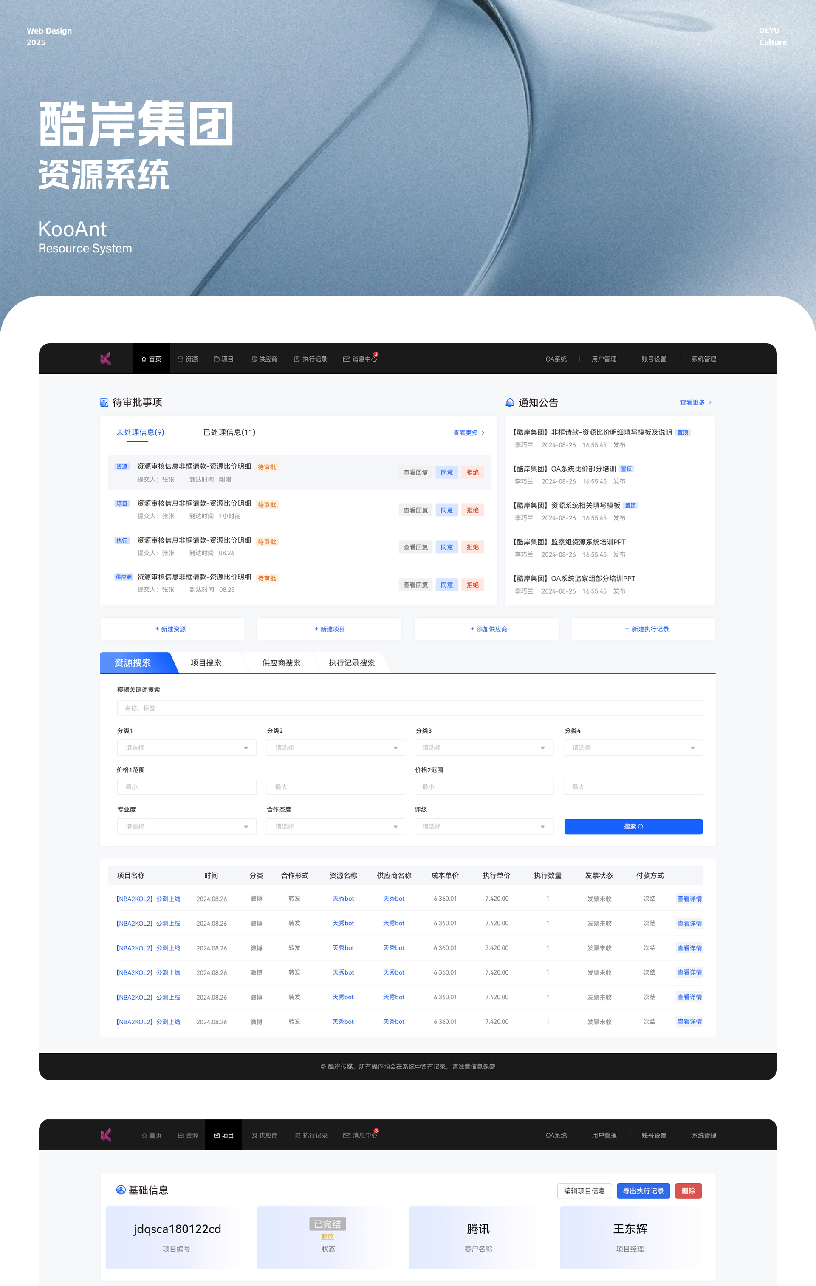Click the 待审批事项 document icon

pyautogui.click(x=104, y=402)
